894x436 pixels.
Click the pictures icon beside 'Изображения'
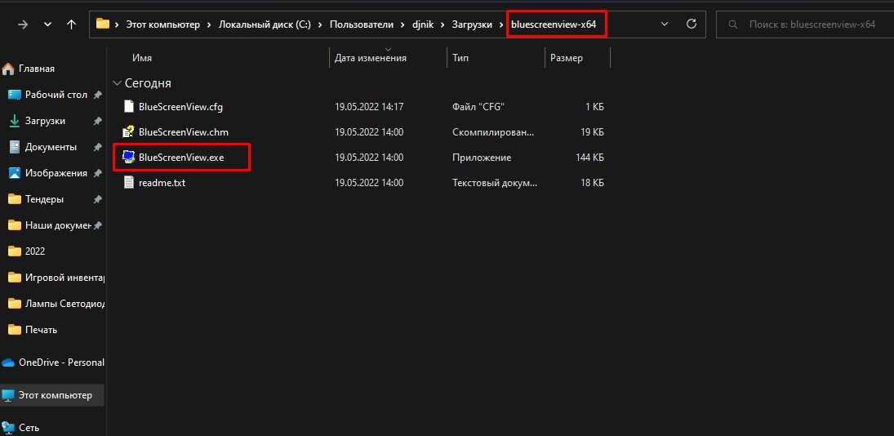(14, 173)
